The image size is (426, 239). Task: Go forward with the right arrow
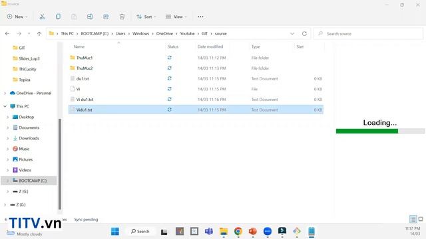(x=19, y=34)
